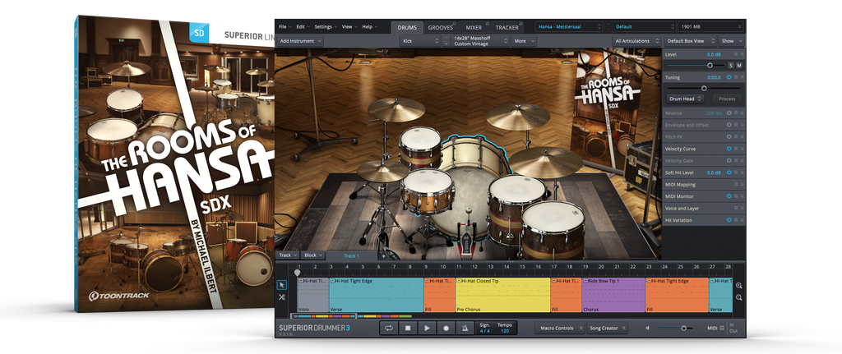Select the scissors cut tool beside the track

pyautogui.click(x=282, y=297)
